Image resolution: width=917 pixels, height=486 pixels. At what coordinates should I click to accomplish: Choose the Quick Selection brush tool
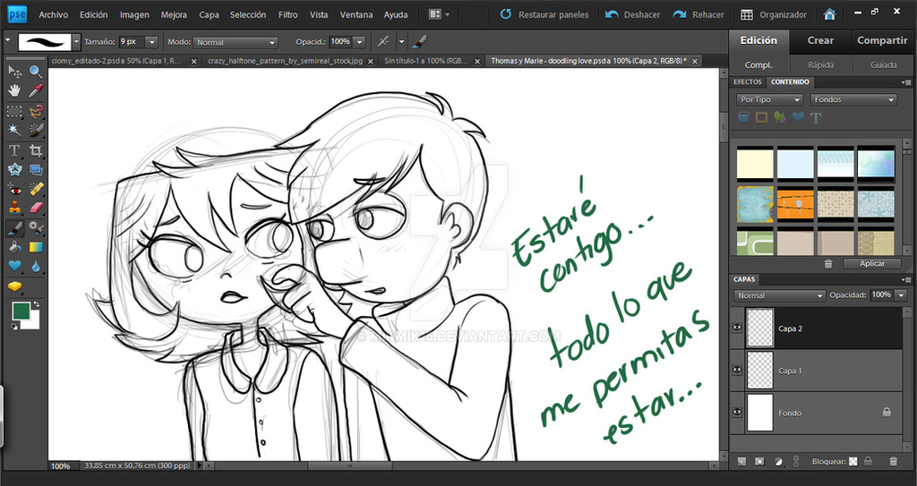tap(36, 130)
